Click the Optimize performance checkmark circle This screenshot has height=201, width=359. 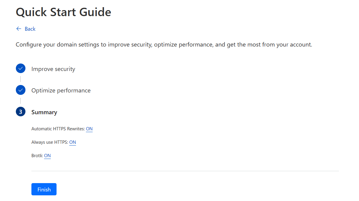tap(21, 90)
